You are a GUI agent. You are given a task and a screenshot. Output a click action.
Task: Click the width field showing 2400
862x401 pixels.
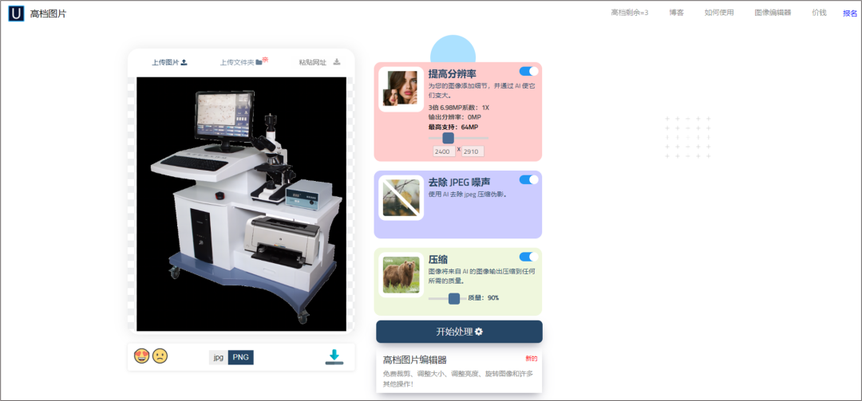[x=443, y=151]
